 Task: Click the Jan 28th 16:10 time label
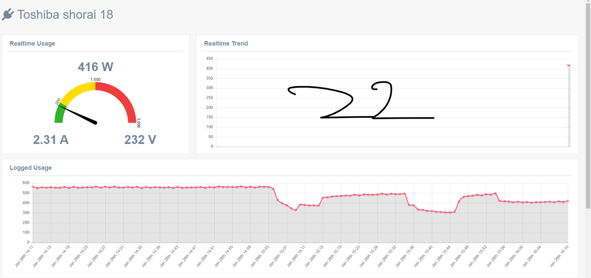point(559,256)
